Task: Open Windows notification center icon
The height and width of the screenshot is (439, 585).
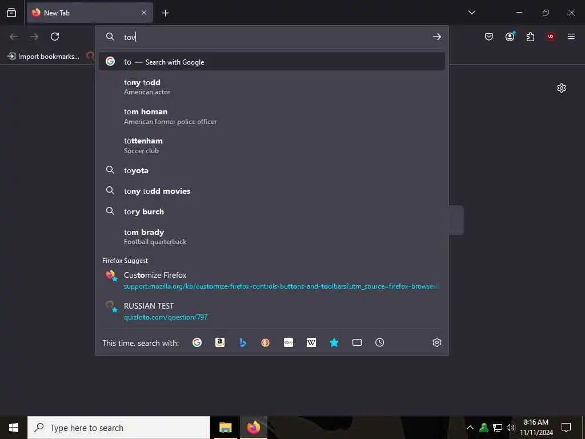Action: (566, 428)
